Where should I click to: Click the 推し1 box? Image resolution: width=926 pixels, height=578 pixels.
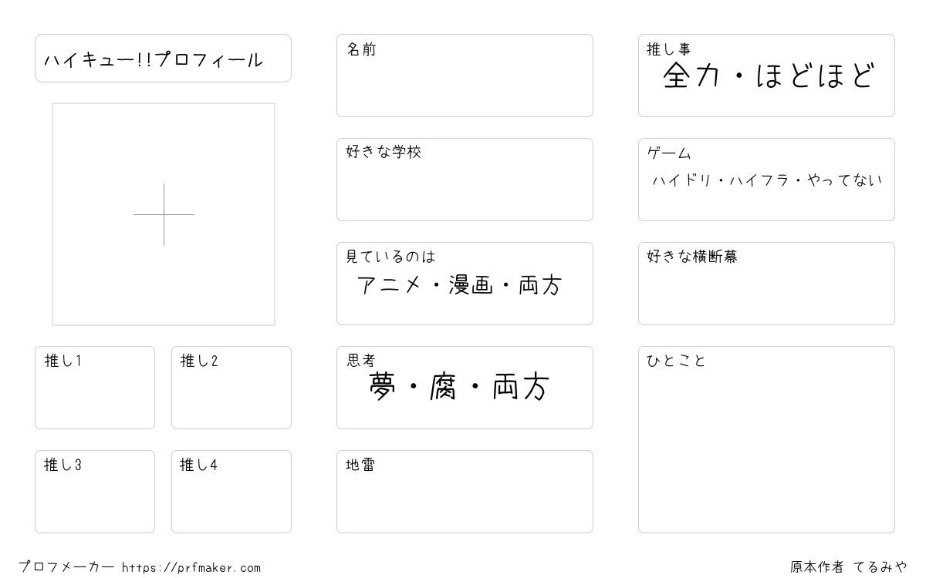[x=95, y=388]
